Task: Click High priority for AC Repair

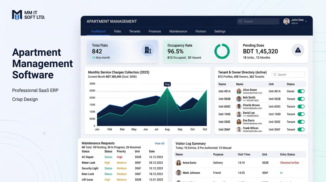Action: pyautogui.click(x=120, y=157)
